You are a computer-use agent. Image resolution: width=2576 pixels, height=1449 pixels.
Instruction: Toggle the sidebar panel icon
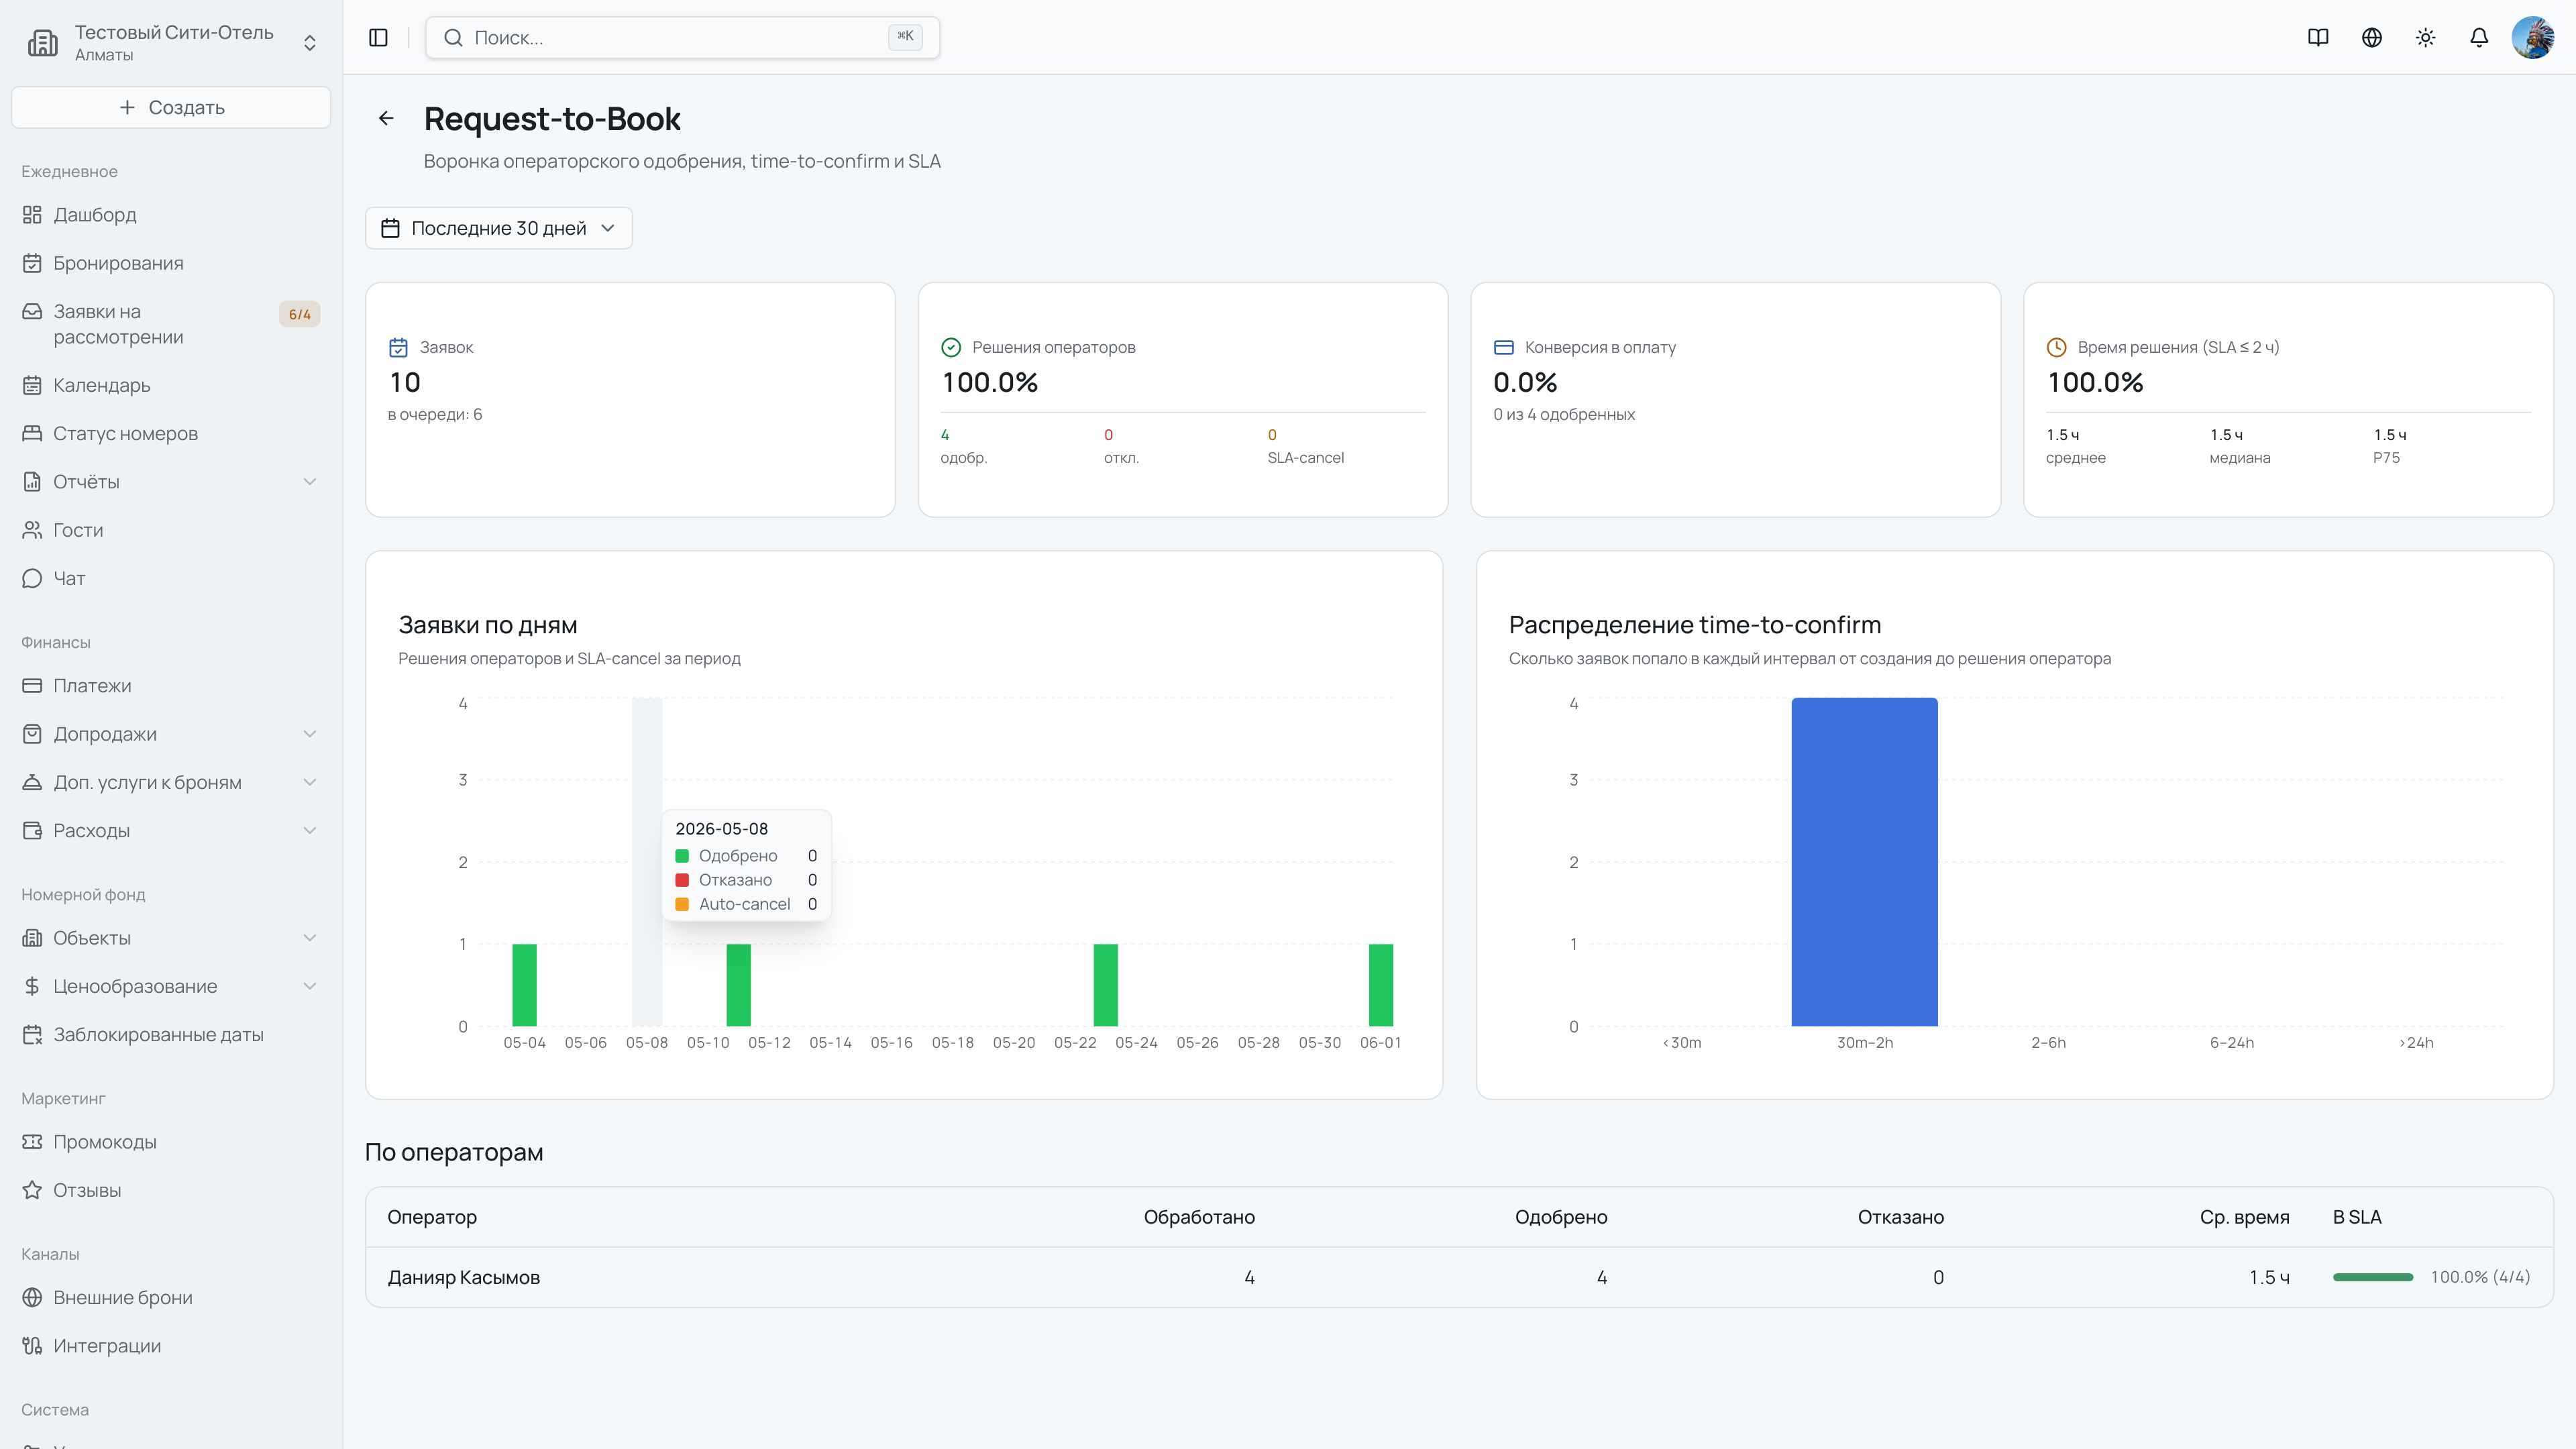378,37
